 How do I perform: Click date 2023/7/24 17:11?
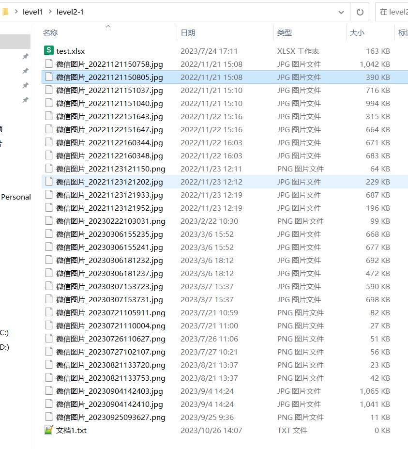[x=209, y=51]
